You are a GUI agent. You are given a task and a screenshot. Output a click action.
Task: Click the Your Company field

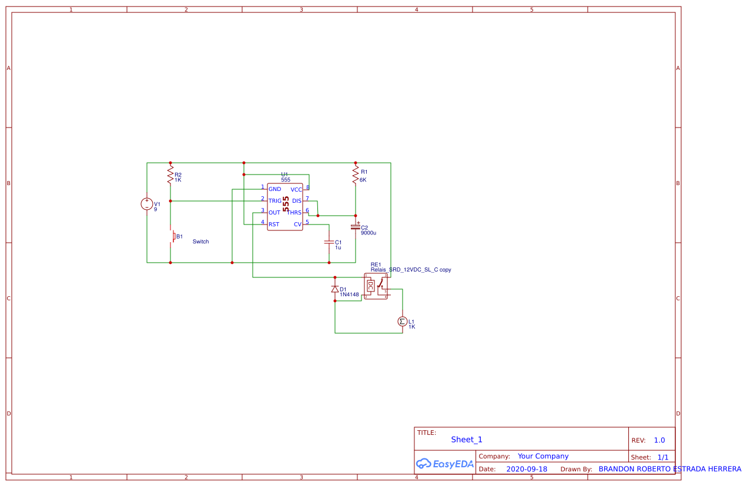[543, 455]
